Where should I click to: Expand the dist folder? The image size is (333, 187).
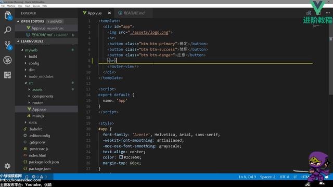click(32, 70)
